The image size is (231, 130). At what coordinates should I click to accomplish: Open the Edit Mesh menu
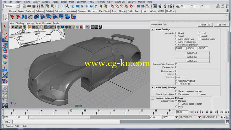pyautogui.click(x=81, y=2)
